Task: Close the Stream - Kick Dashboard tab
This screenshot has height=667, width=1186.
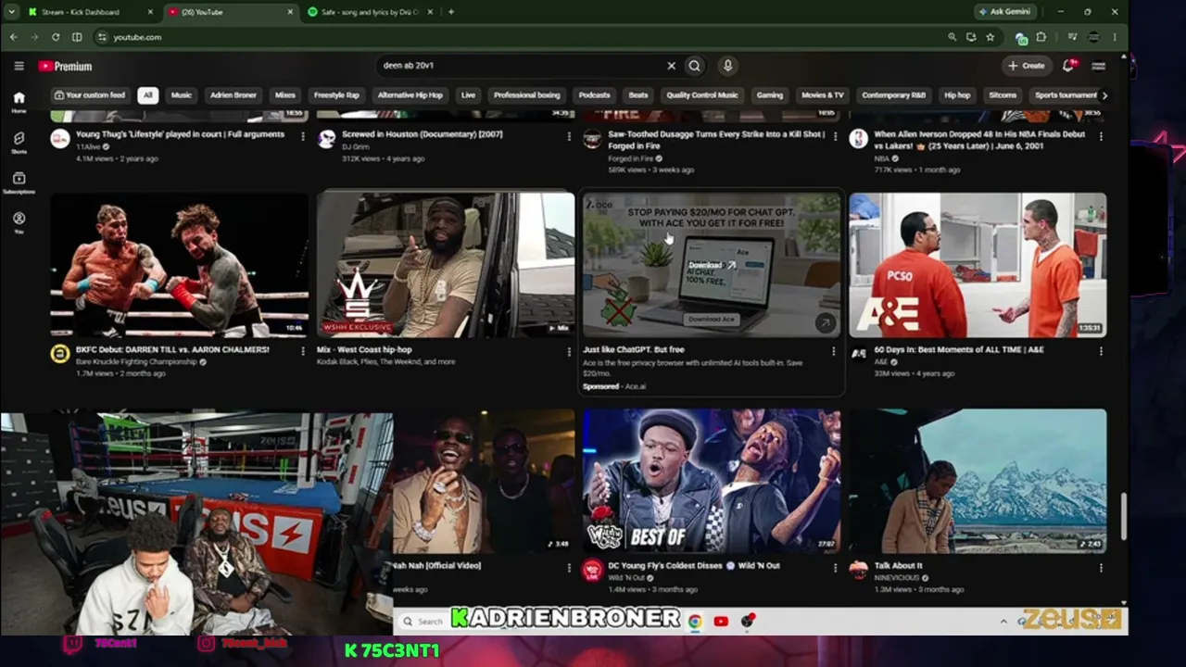Action: (151, 12)
